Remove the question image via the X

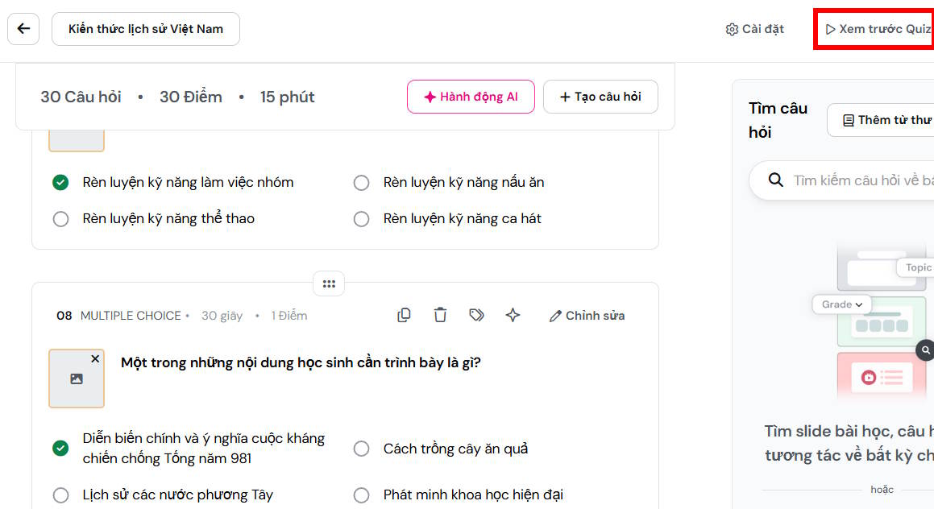(95, 358)
